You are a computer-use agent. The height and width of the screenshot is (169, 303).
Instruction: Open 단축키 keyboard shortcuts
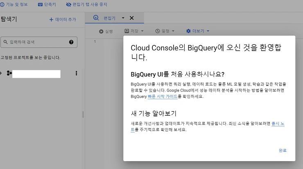pos(47,5)
